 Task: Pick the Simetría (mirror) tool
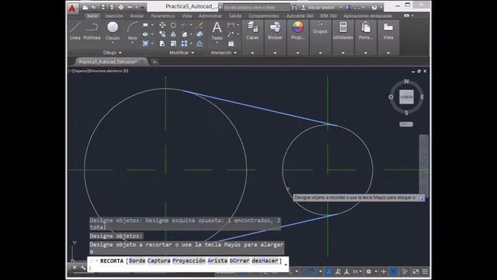click(x=173, y=34)
